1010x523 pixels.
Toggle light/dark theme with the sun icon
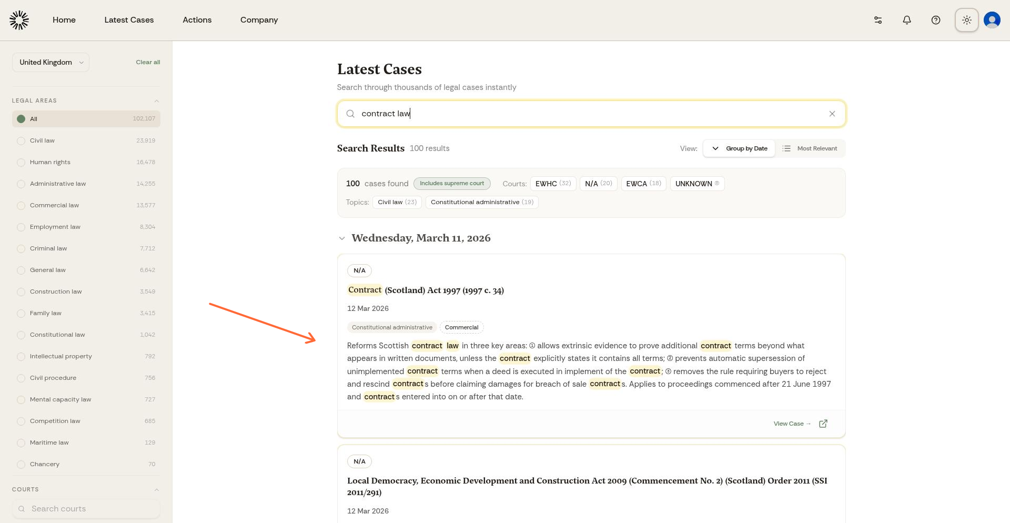(x=966, y=20)
